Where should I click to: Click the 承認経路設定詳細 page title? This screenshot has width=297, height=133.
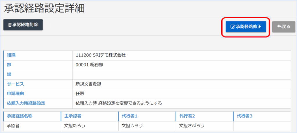coord(44,9)
